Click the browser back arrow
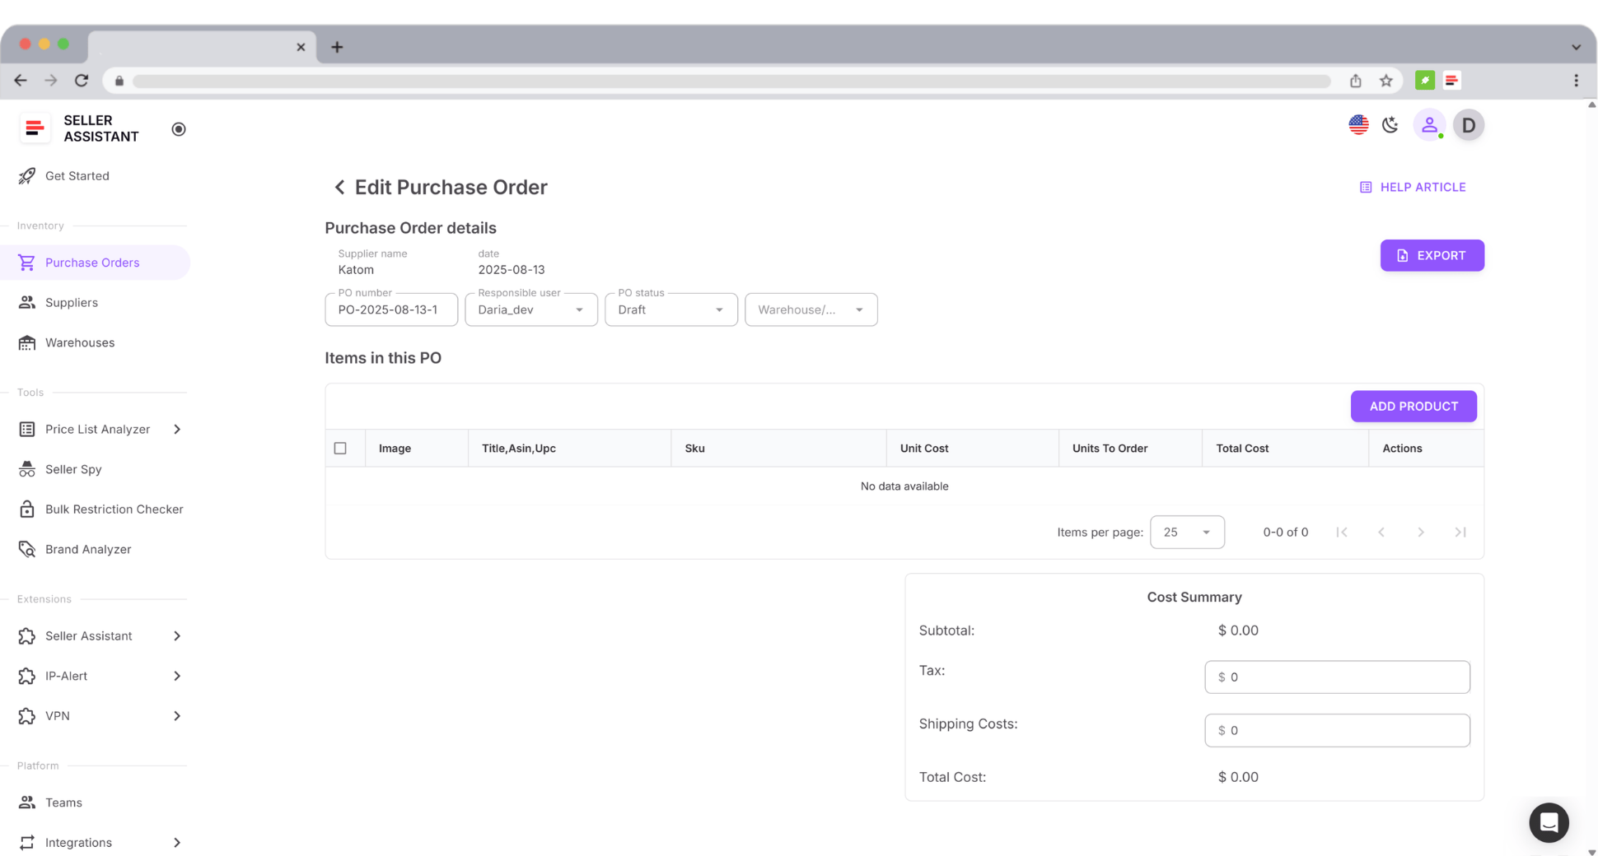The height and width of the screenshot is (856, 1598). [21, 81]
